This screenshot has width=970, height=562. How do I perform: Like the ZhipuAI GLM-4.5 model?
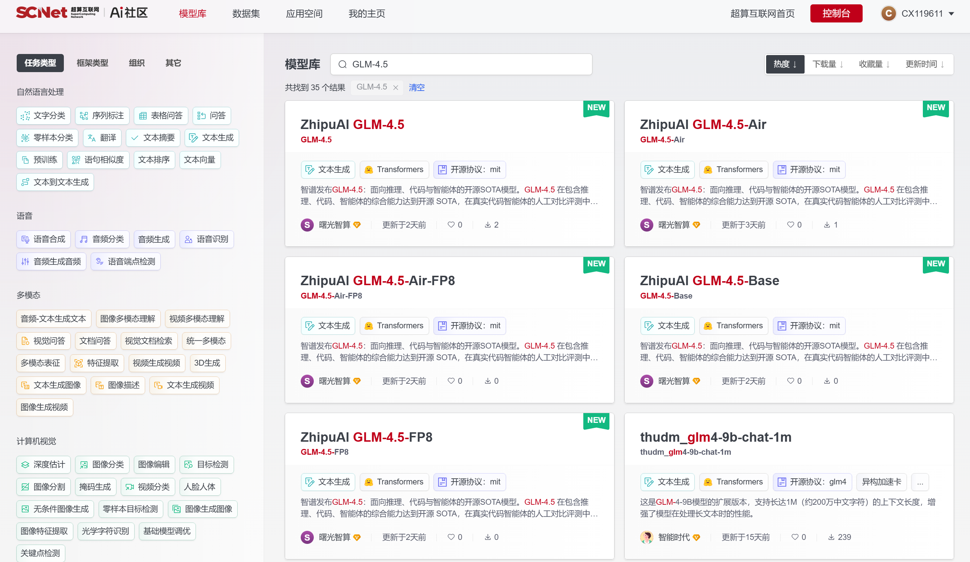(x=451, y=225)
